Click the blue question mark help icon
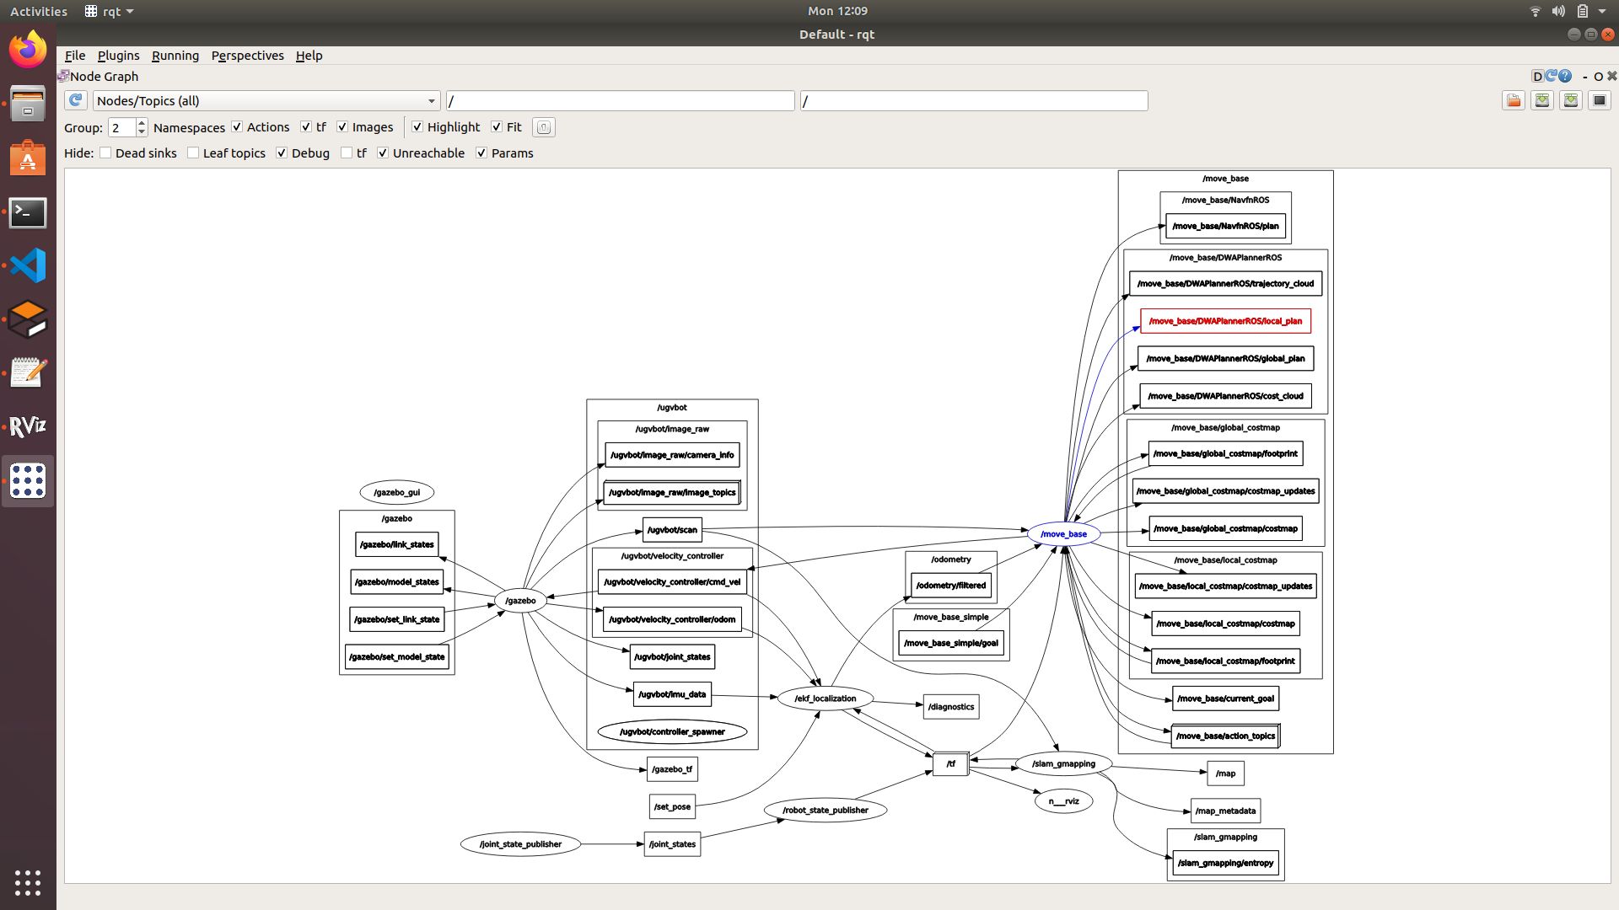This screenshot has height=910, width=1619. (x=1566, y=76)
